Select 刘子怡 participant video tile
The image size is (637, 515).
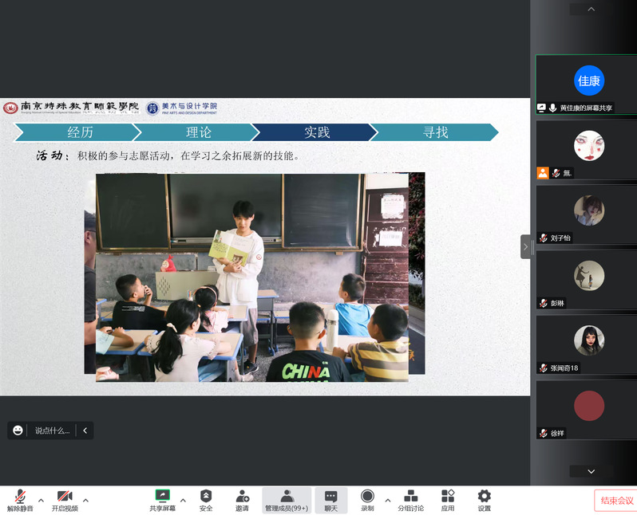click(586, 214)
